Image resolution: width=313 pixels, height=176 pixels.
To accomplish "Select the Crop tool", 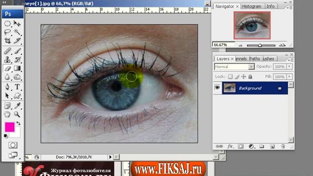I will click(7, 41).
